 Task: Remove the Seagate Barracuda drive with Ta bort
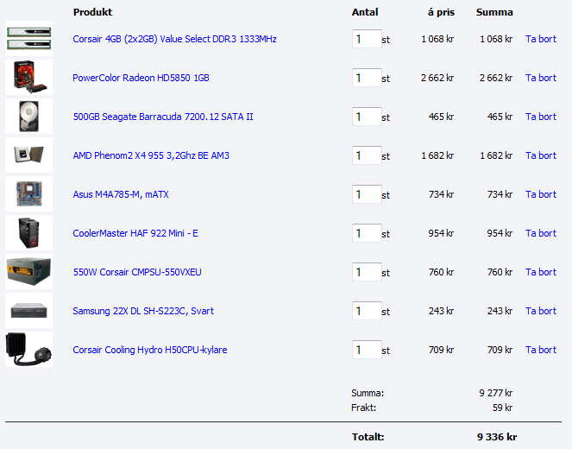(x=541, y=117)
